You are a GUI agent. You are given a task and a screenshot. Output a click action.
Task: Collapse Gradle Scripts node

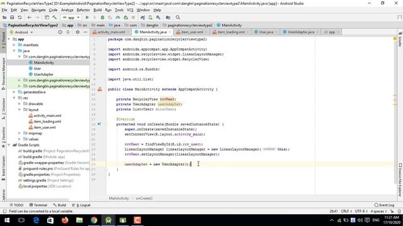point(9,145)
